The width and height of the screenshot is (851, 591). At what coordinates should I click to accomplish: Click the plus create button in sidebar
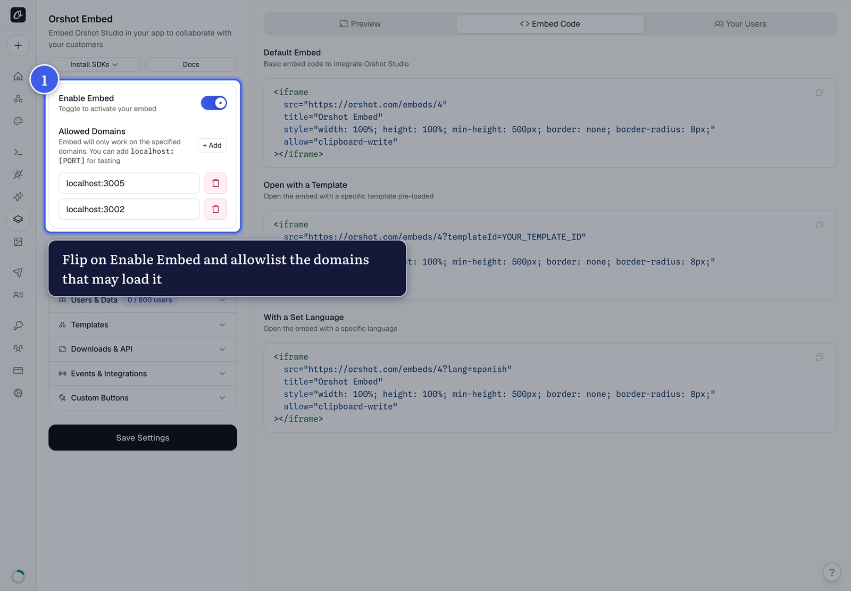pos(18,46)
